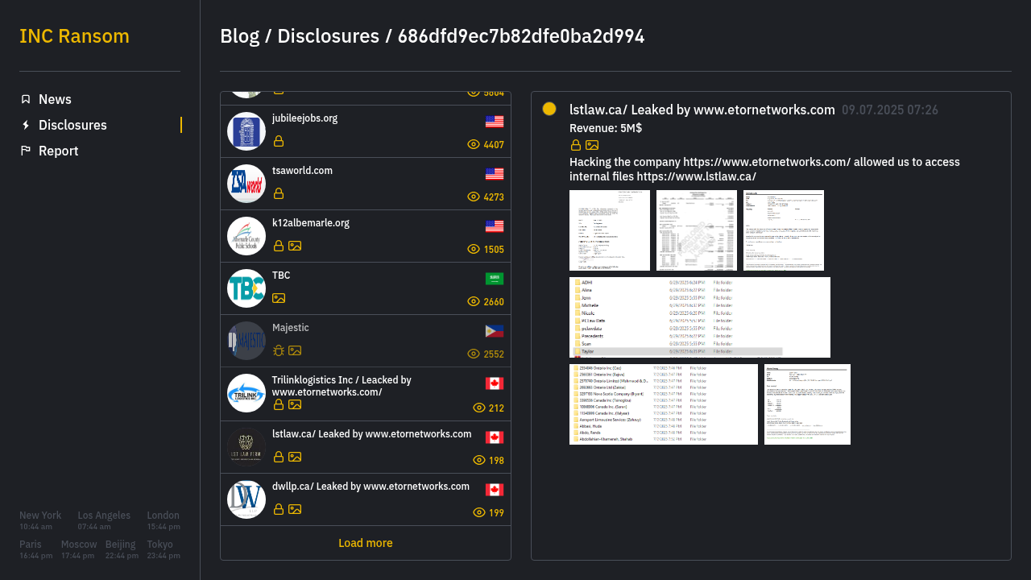Click 'New York' clock entry
This screenshot has height=580, width=1031.
tap(40, 520)
